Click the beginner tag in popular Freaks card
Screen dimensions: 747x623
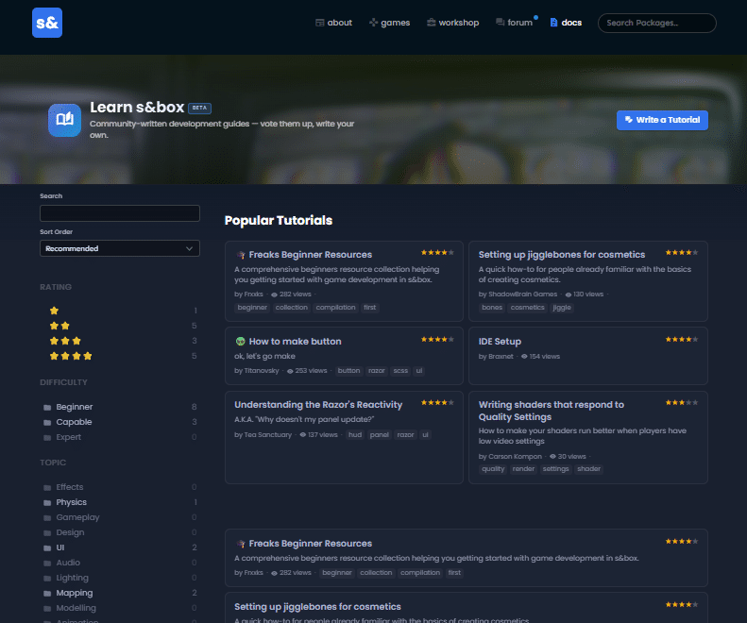[252, 307]
